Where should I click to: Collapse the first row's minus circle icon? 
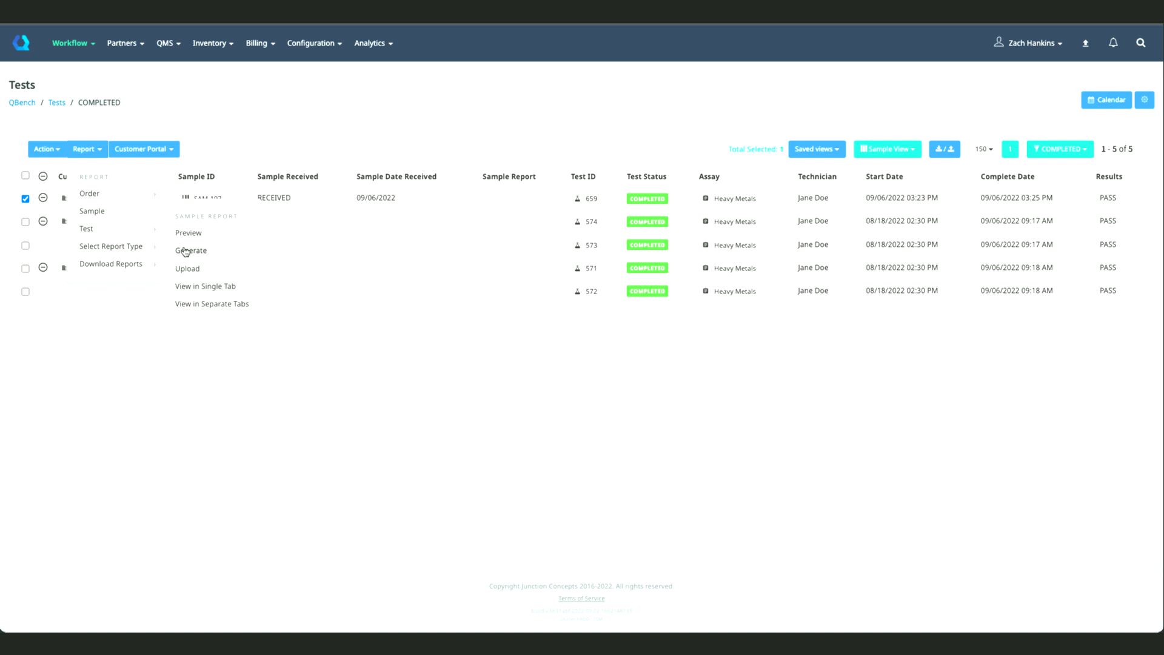43,198
